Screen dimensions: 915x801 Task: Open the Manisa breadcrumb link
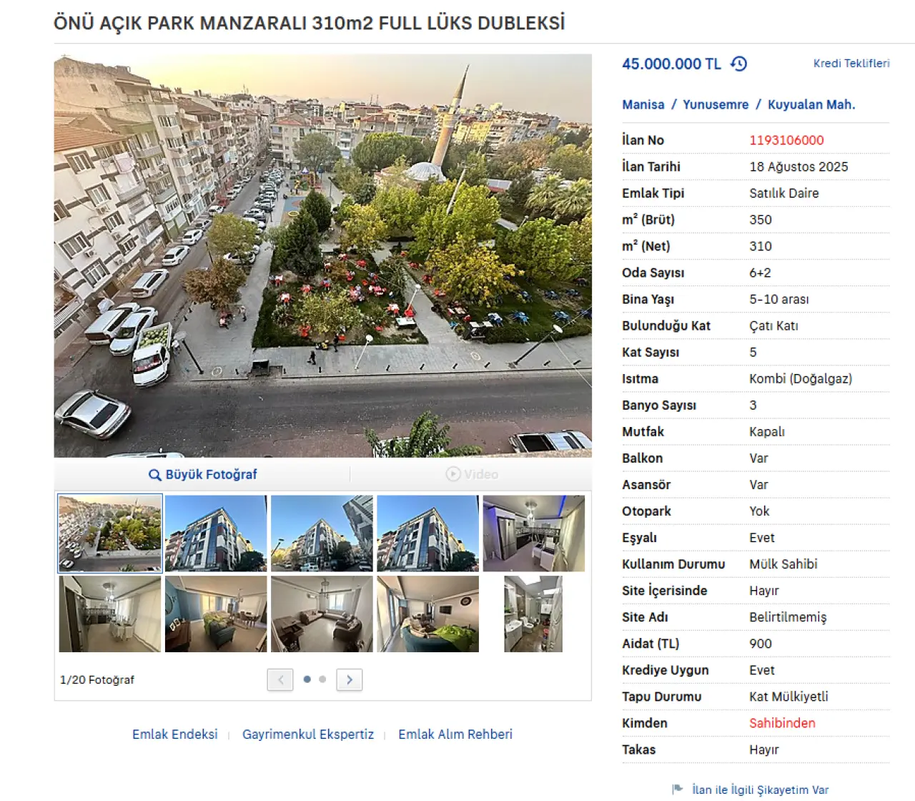click(643, 104)
